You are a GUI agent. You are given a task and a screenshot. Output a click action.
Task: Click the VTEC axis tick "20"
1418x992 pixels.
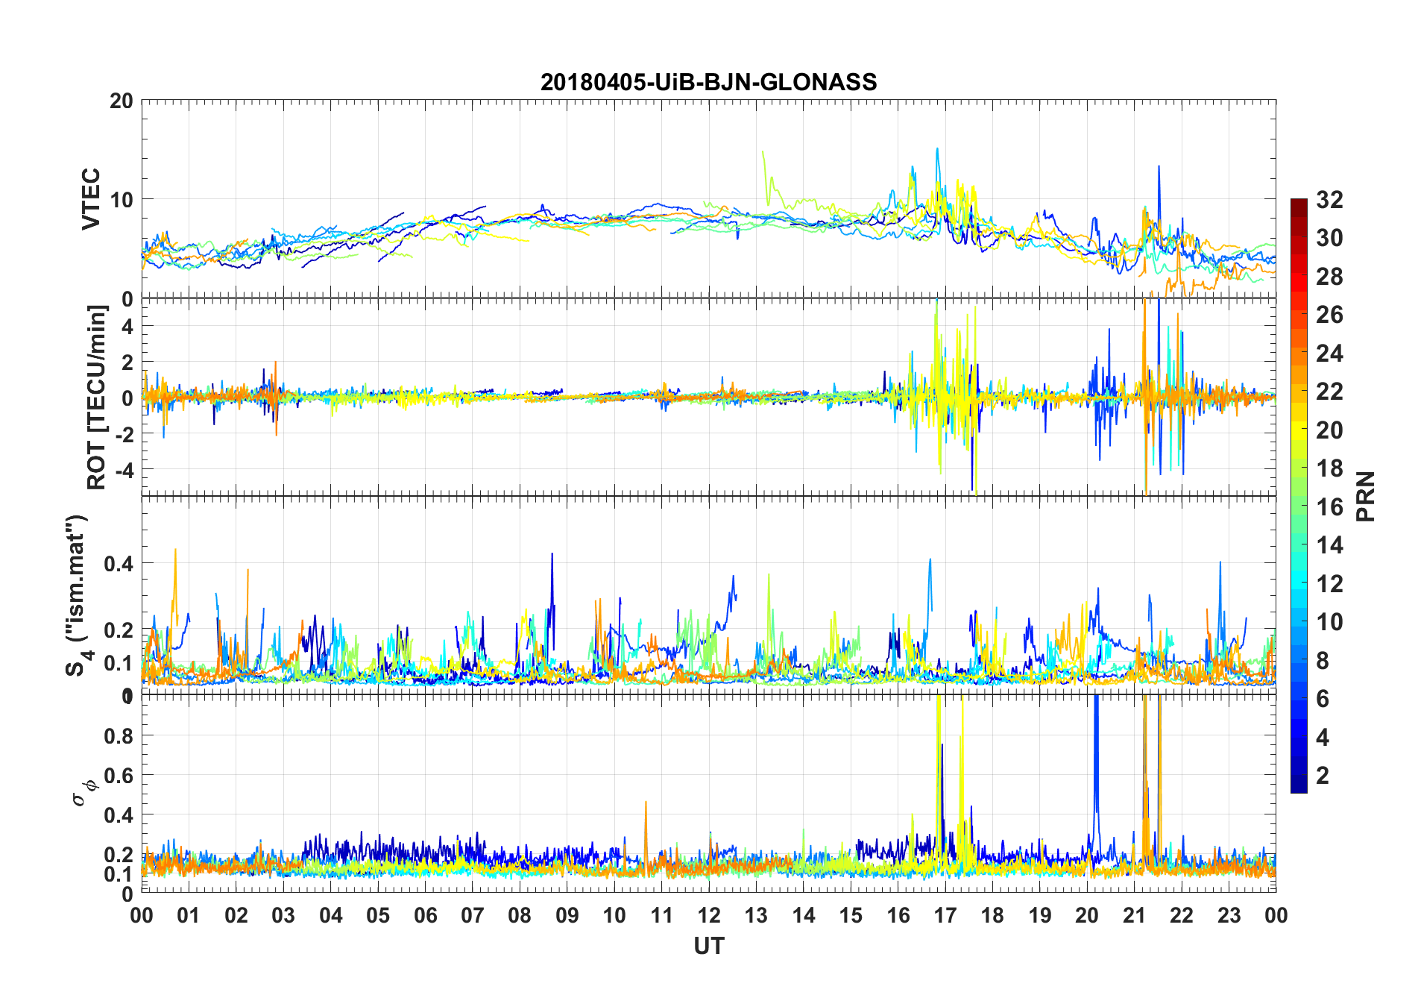point(121,101)
